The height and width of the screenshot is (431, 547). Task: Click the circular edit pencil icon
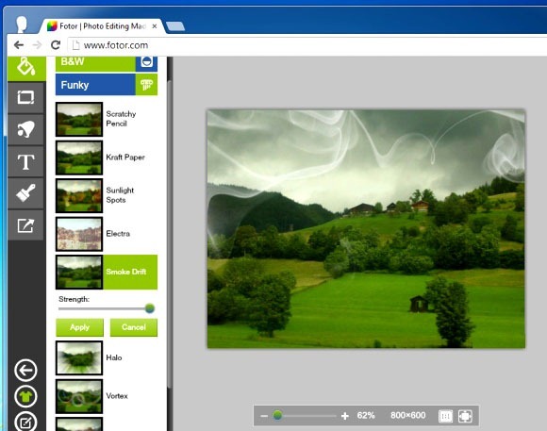[x=25, y=422]
